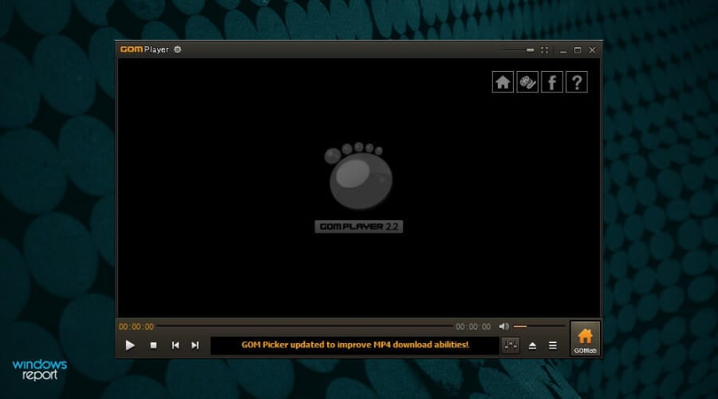Click the total duration time display
The image size is (718, 399).
473,326
